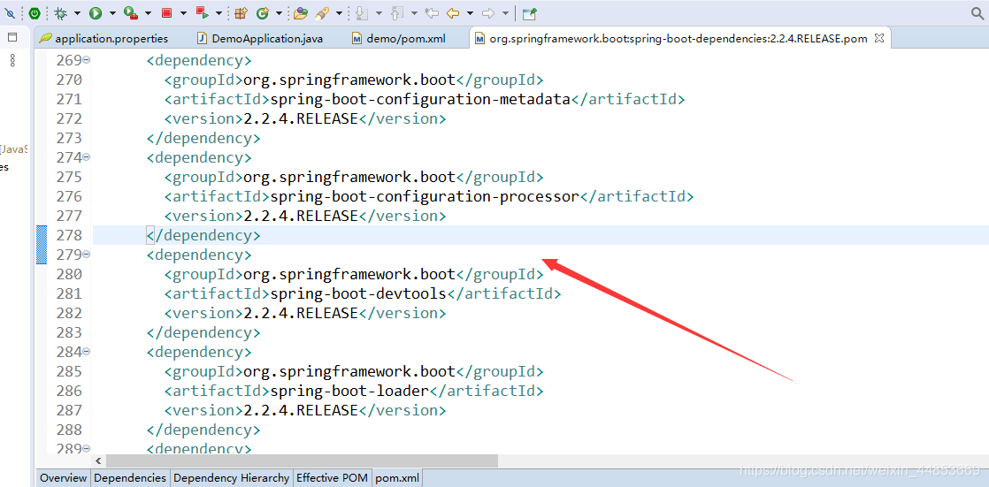Click the outline icon in the left sidebar
The width and height of the screenshot is (989, 487).
point(12,60)
